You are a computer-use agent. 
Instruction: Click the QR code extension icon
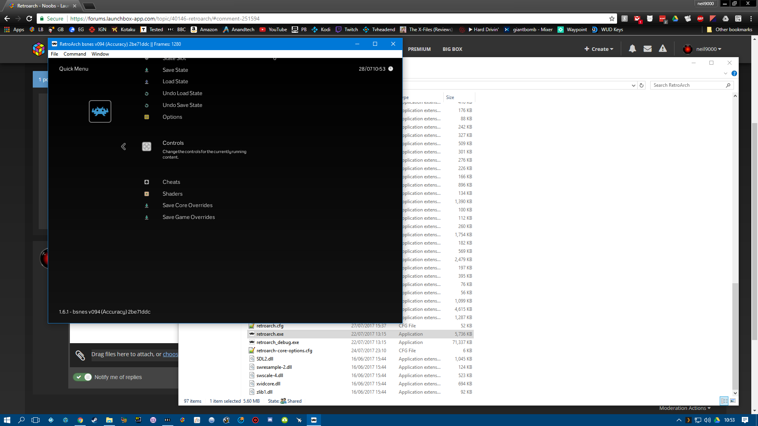(x=738, y=19)
